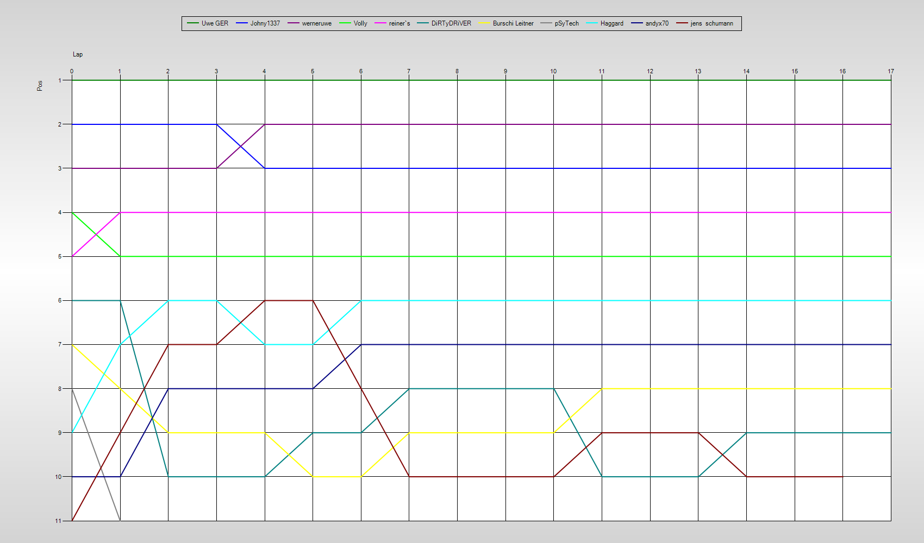Click the "Lap" axis title
This screenshot has width=924, height=543.
tap(78, 54)
